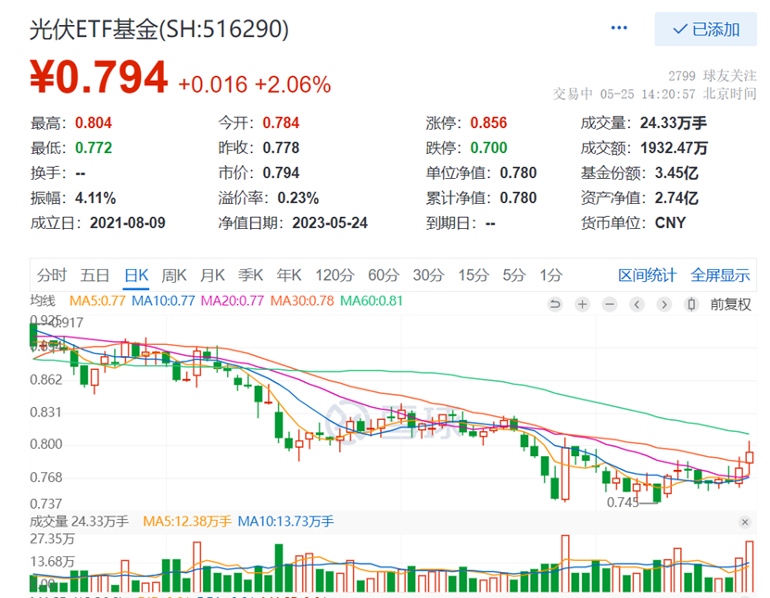Screen dimensions: 770x598
Task: Open the 前复权 price adjustment dropdown
Action: [x=730, y=305]
